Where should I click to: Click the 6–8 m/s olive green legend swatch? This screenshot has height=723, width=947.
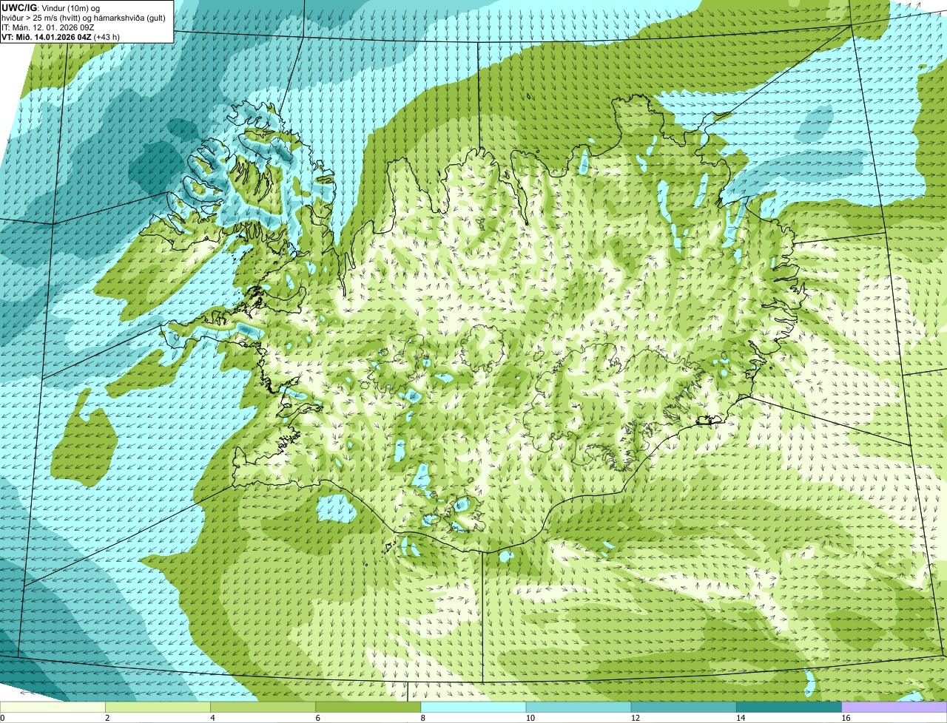(x=368, y=707)
